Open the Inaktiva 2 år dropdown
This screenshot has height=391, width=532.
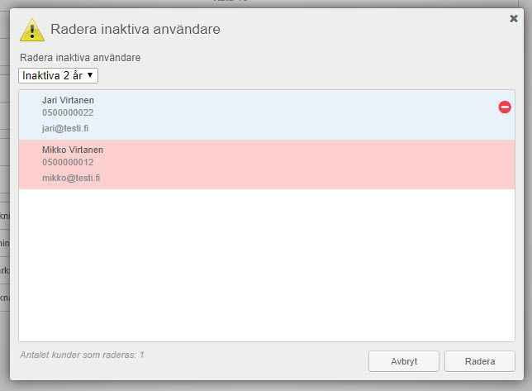pyautogui.click(x=59, y=76)
